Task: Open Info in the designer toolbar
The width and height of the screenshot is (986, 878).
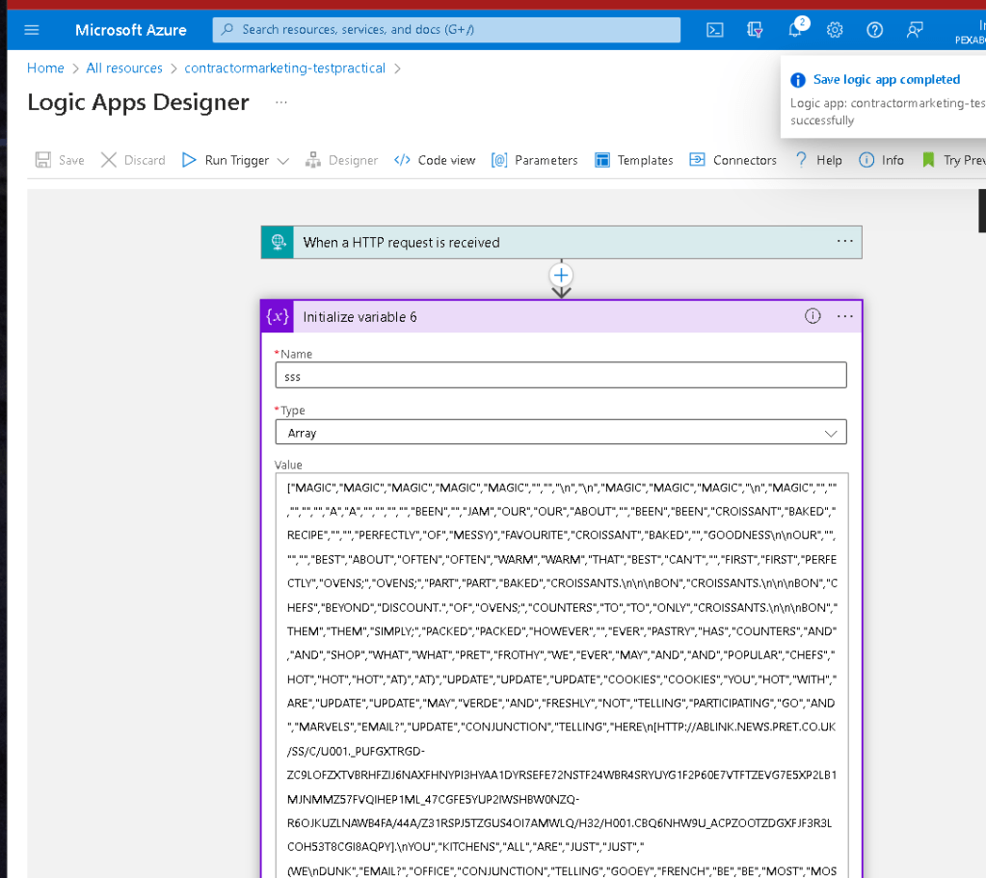Action: (882, 160)
